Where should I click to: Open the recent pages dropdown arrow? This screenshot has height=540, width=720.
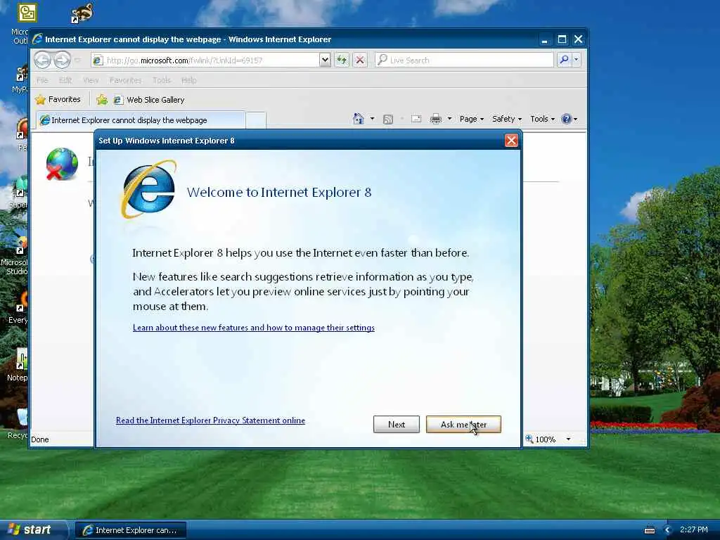coord(77,60)
